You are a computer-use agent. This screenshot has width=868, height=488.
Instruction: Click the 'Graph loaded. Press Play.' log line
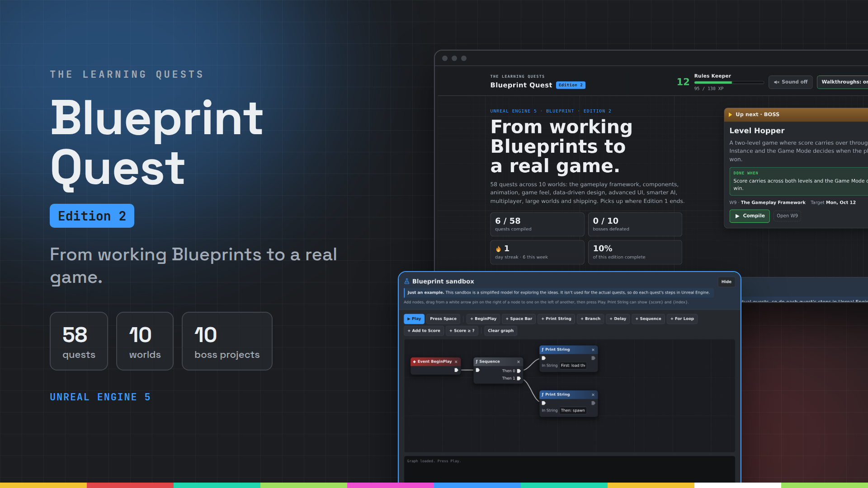click(x=434, y=461)
